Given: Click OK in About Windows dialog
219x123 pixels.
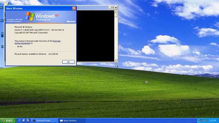Looking at the screenshot, I should click(68, 62).
